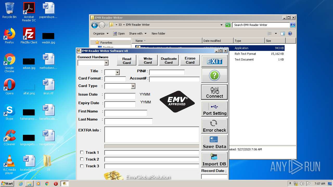
Task: Click the Issue Date input field
Action: 120,96
